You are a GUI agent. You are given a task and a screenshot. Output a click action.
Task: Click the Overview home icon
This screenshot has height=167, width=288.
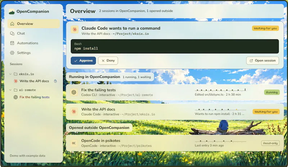[x=12, y=24]
